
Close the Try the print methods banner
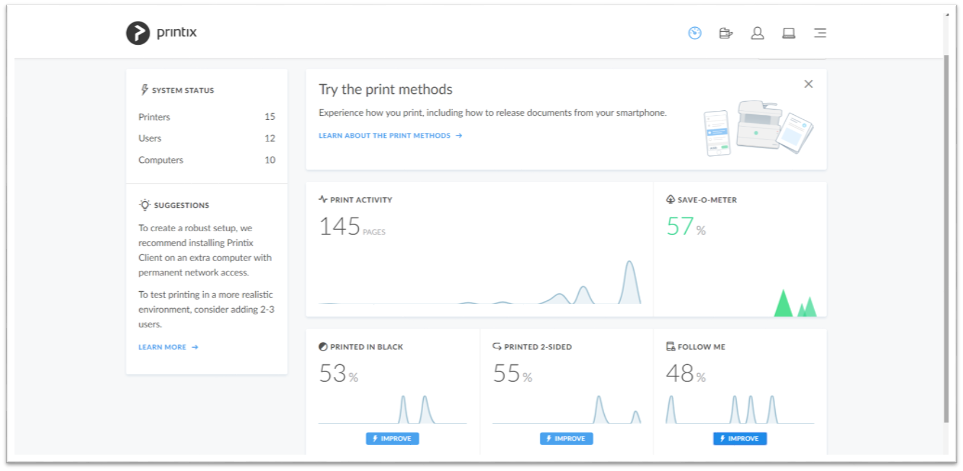pos(809,84)
